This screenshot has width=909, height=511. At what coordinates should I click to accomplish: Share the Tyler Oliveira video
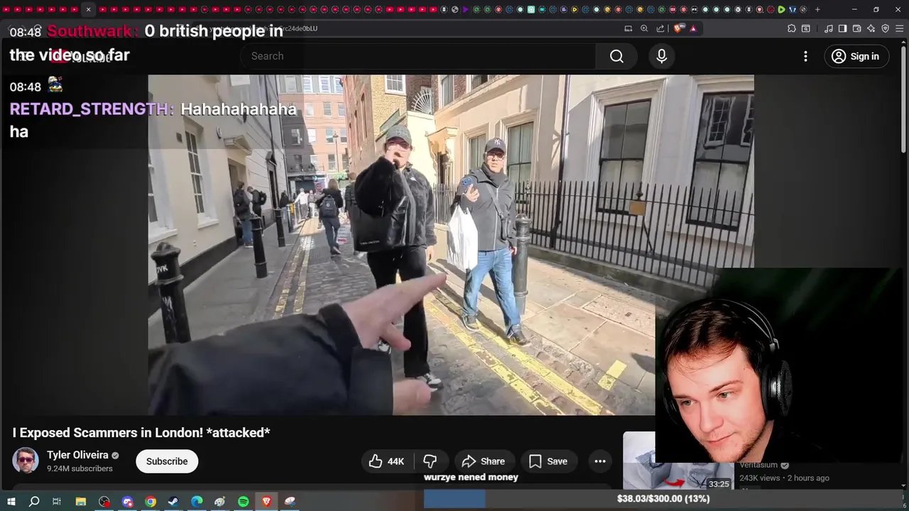tap(483, 461)
